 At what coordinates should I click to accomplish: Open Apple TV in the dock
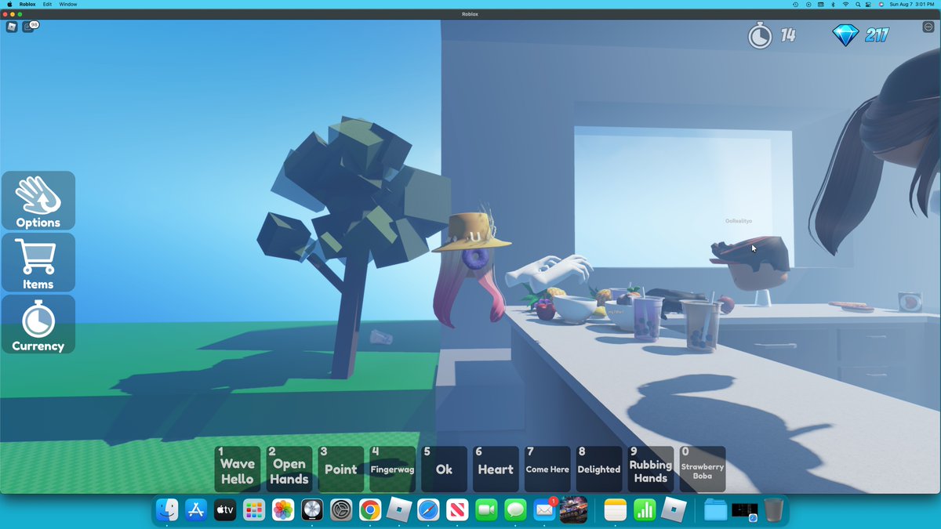(x=224, y=510)
